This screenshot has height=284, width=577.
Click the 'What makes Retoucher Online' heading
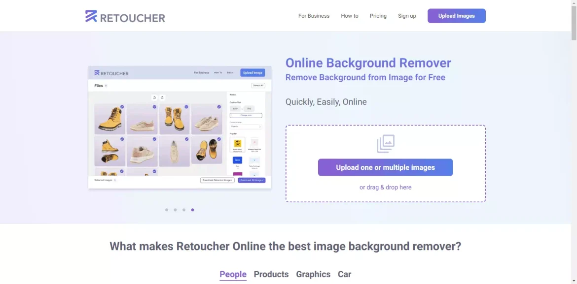pos(285,246)
